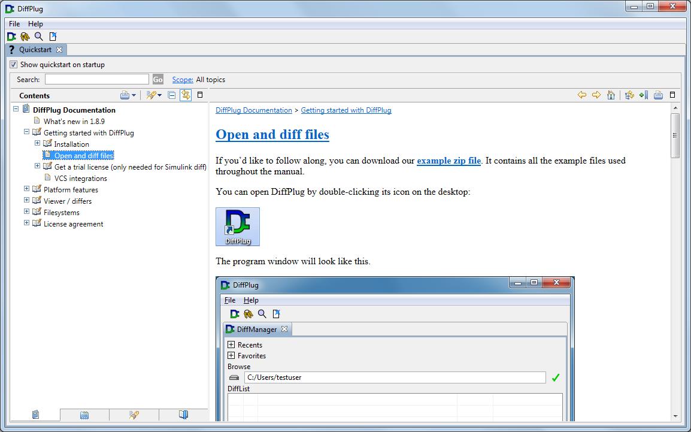This screenshot has height=432, width=691.
Task: Open search via the magnifier toolbar icon
Action: coord(38,37)
